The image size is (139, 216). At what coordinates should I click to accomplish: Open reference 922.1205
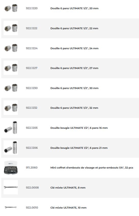coord(32,128)
